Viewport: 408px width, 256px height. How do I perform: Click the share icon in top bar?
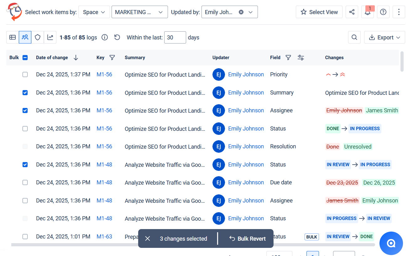point(352,12)
